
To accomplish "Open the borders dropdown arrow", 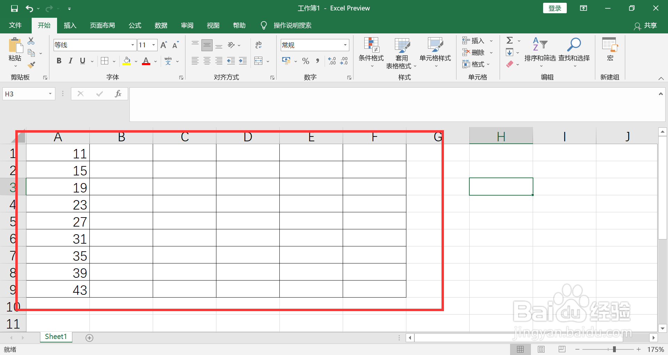I will point(114,61).
